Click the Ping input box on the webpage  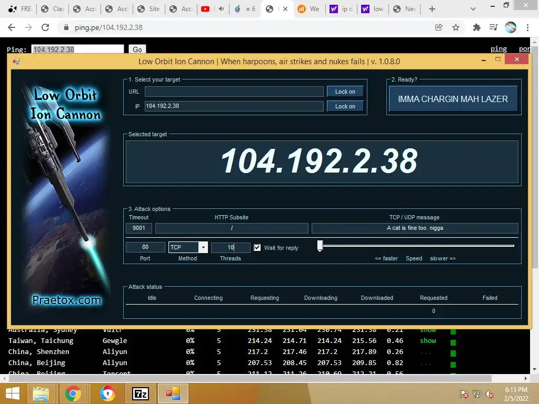pos(78,49)
